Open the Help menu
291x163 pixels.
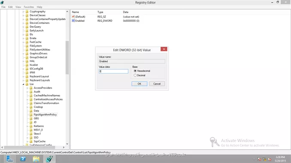(39, 7)
